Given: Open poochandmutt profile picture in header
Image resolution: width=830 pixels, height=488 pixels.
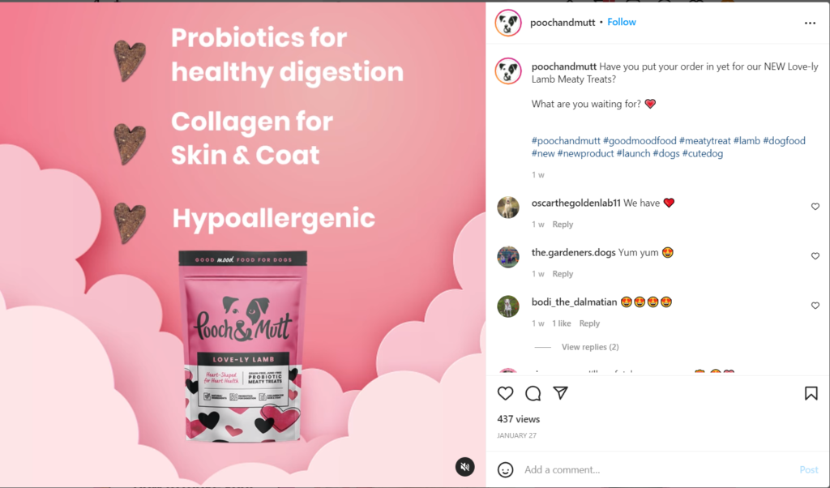Looking at the screenshot, I should point(508,23).
